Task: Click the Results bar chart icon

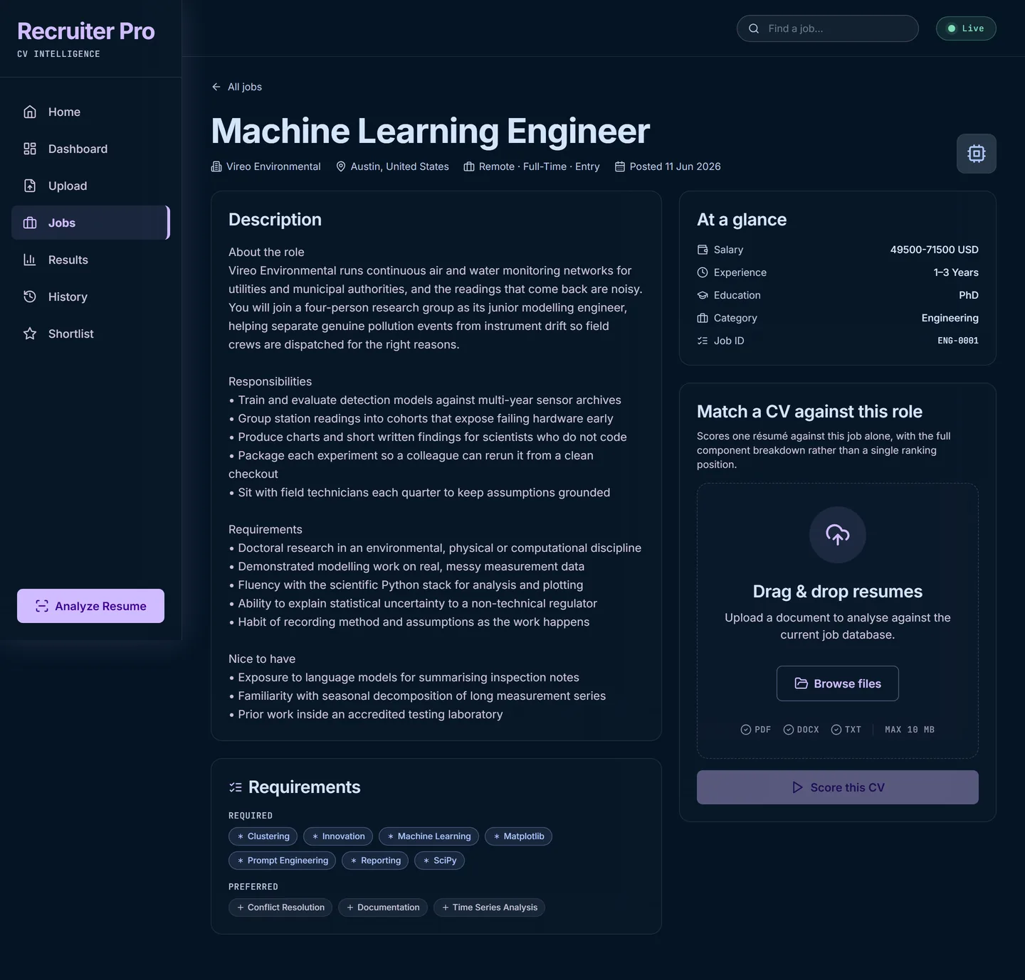Action: (30, 260)
